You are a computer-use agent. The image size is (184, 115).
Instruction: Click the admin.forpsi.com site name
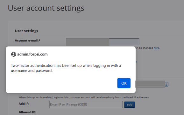click(32, 54)
